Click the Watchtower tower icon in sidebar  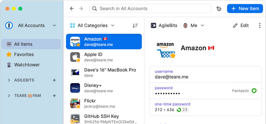pos(9,65)
